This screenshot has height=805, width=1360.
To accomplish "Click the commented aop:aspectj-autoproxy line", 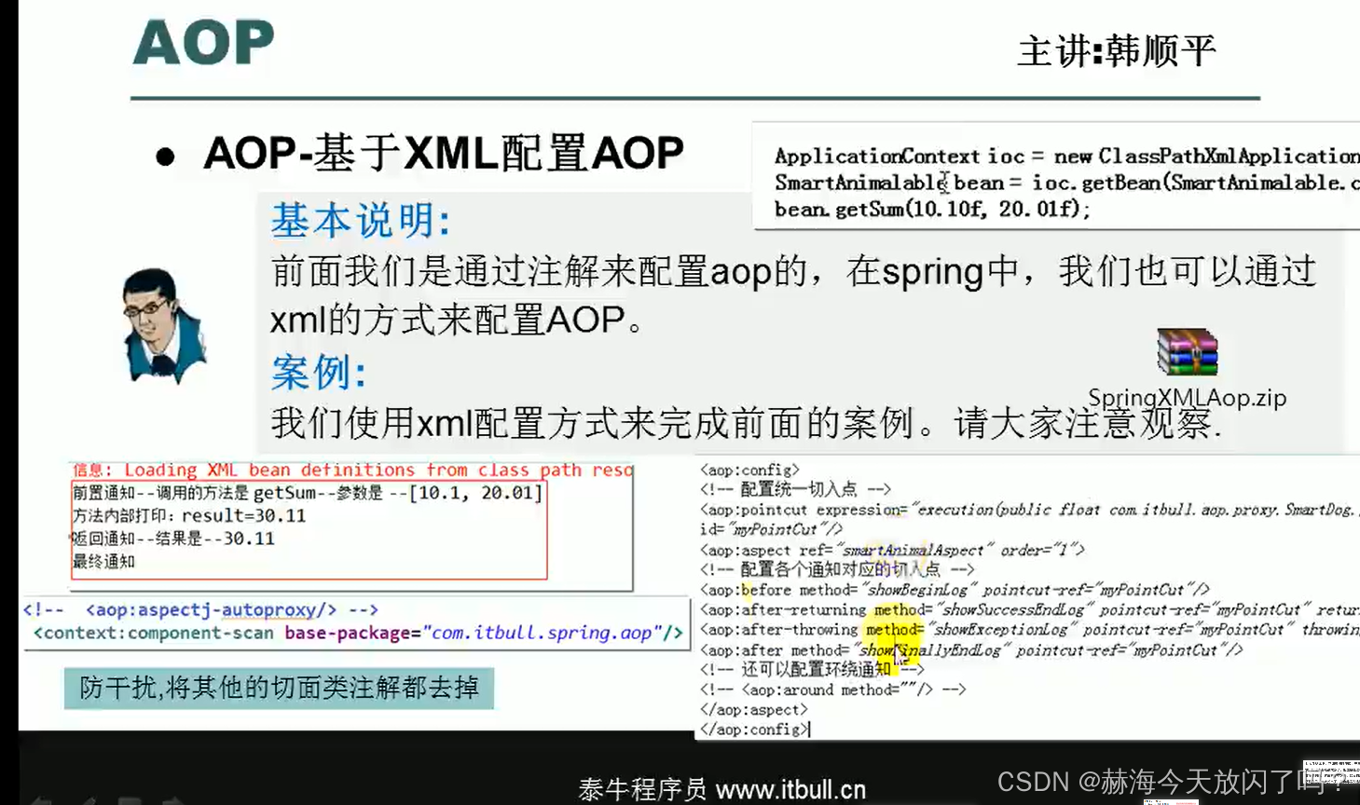I will [x=200, y=610].
